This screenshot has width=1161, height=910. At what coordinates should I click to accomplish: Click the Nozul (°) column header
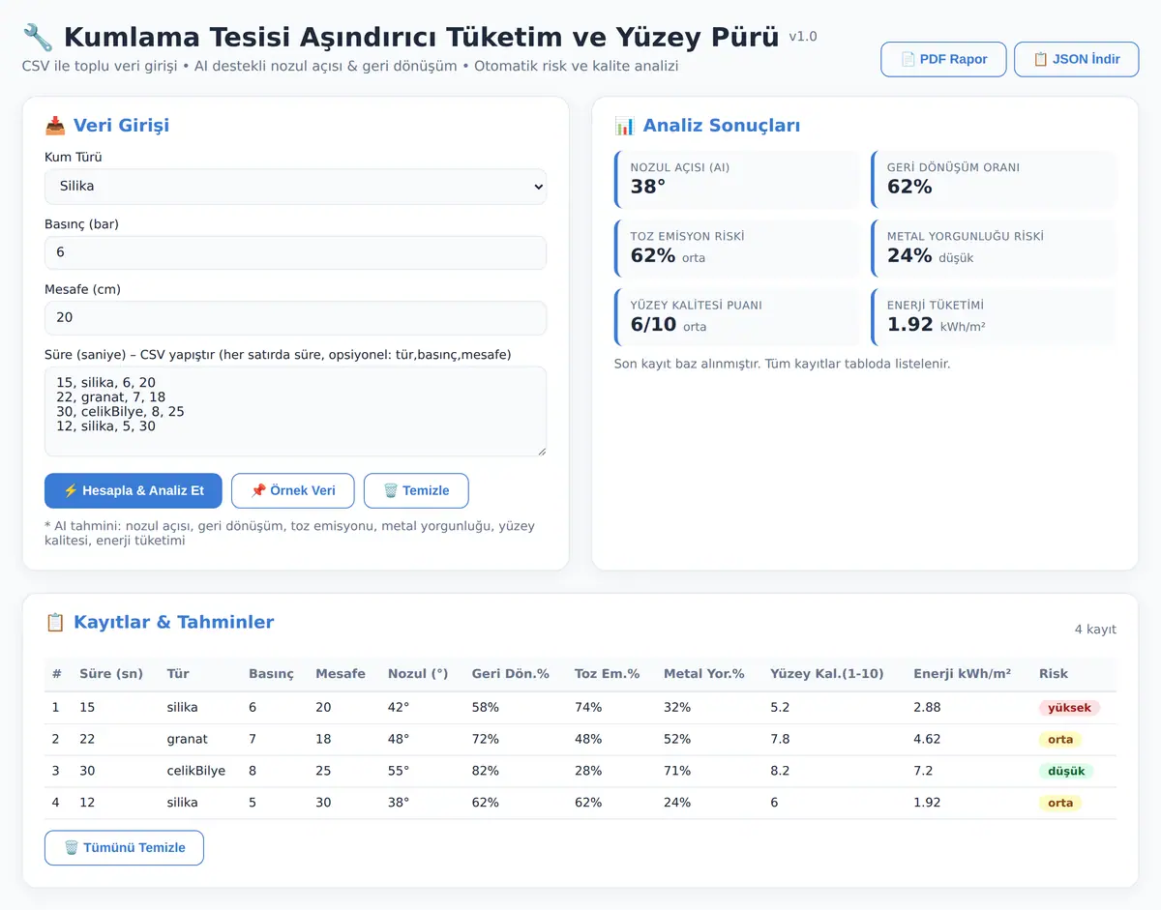pyautogui.click(x=418, y=674)
